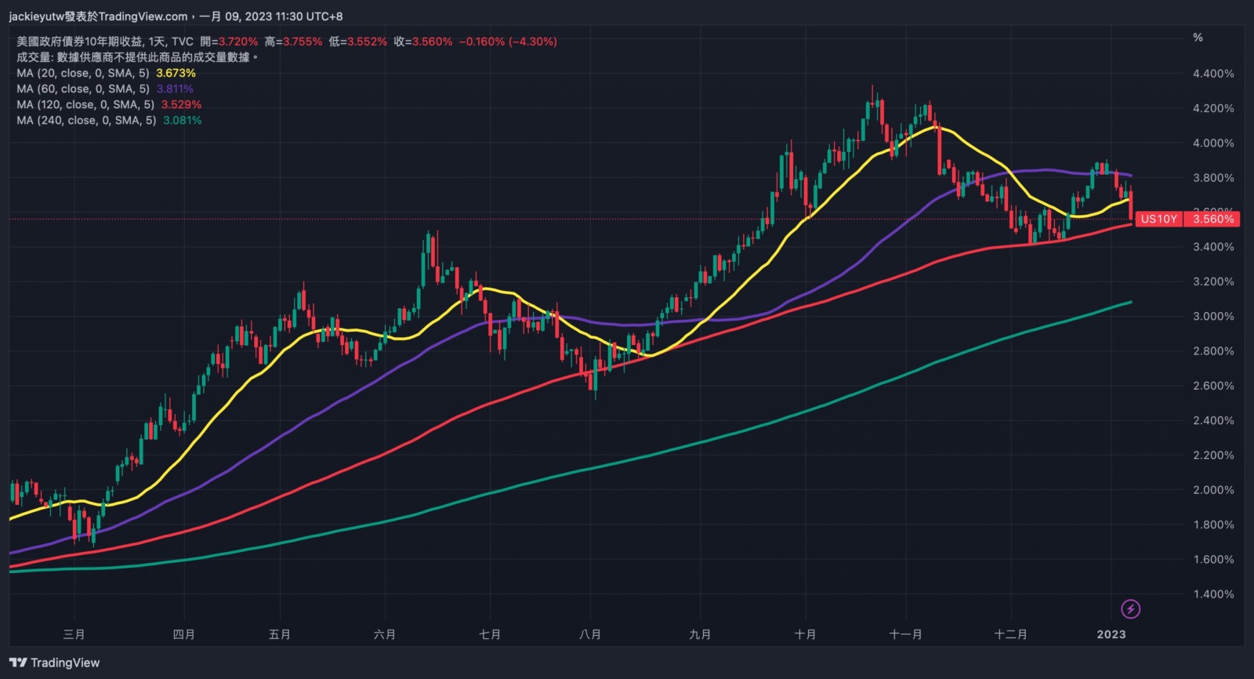Screen dimensions: 1254x679
Task: Click the 成交量 volume data notice line
Action: tap(137, 57)
